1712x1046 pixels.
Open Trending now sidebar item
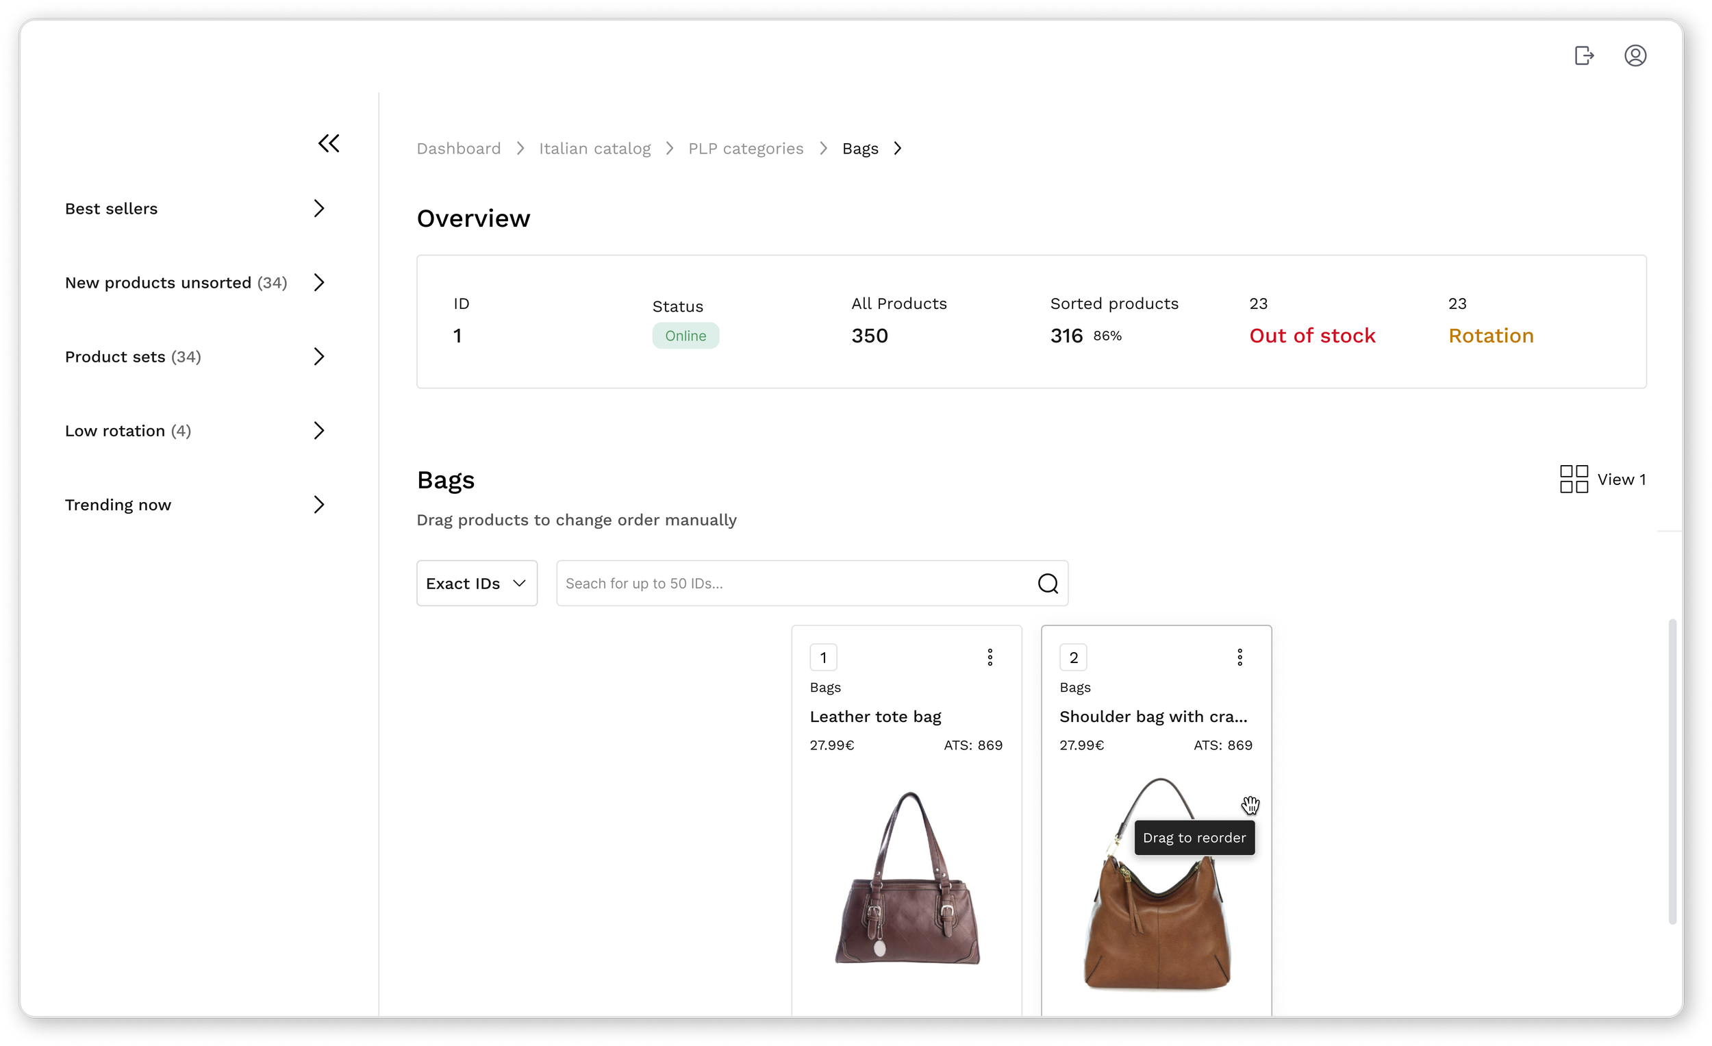(319, 505)
